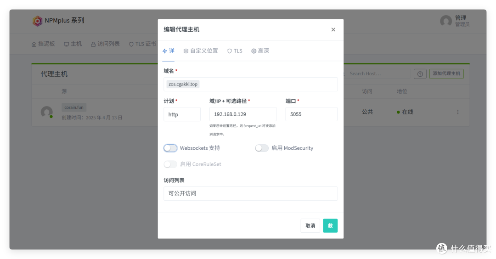Click the 源 column header

[x=64, y=91]
